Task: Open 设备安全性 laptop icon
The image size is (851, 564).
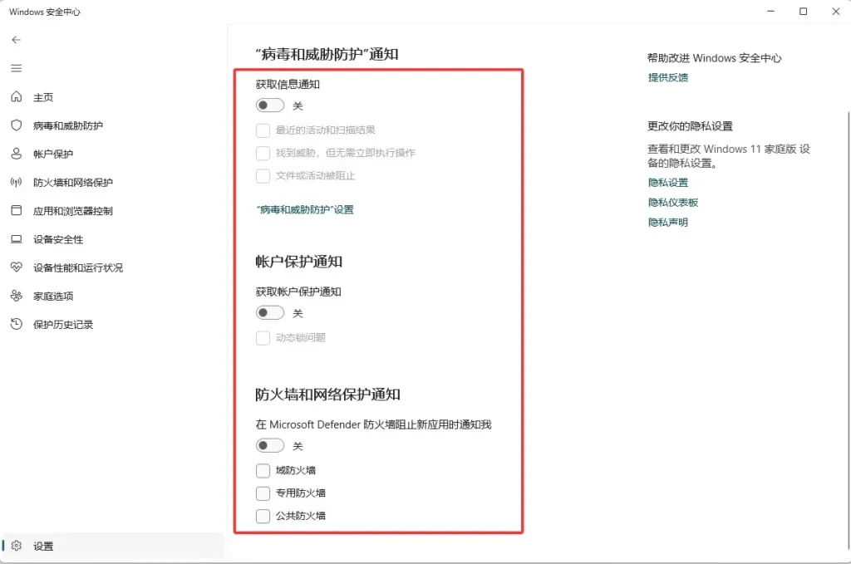Action: click(17, 239)
